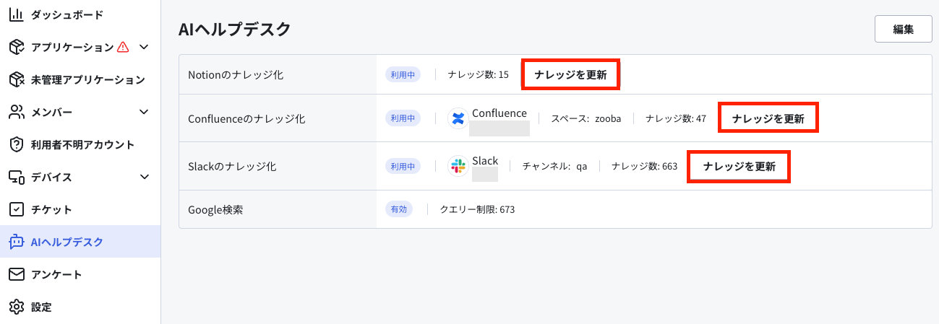The image size is (939, 324).
Task: Click the AI helpdesk robot icon
Action: (x=16, y=242)
